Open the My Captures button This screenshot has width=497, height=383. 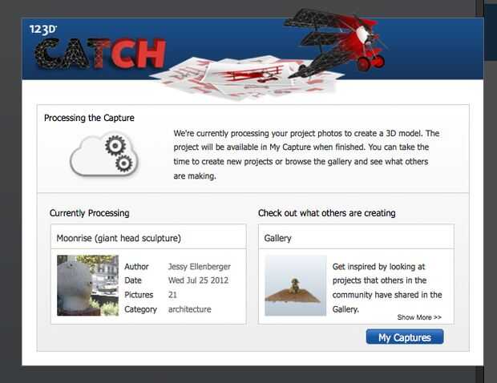pyautogui.click(x=405, y=337)
